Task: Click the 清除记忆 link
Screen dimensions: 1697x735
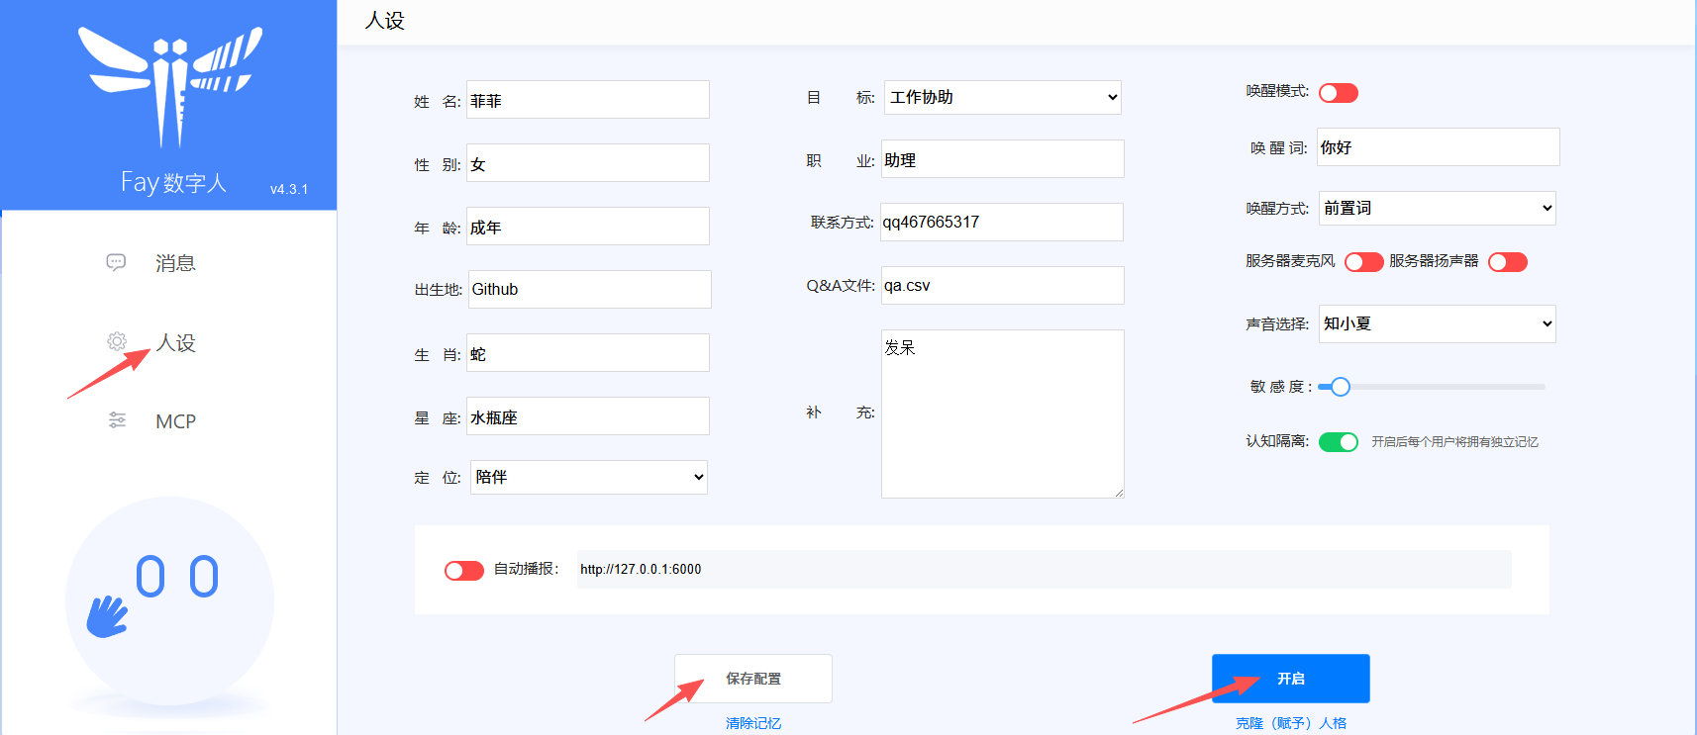Action: pos(753,723)
